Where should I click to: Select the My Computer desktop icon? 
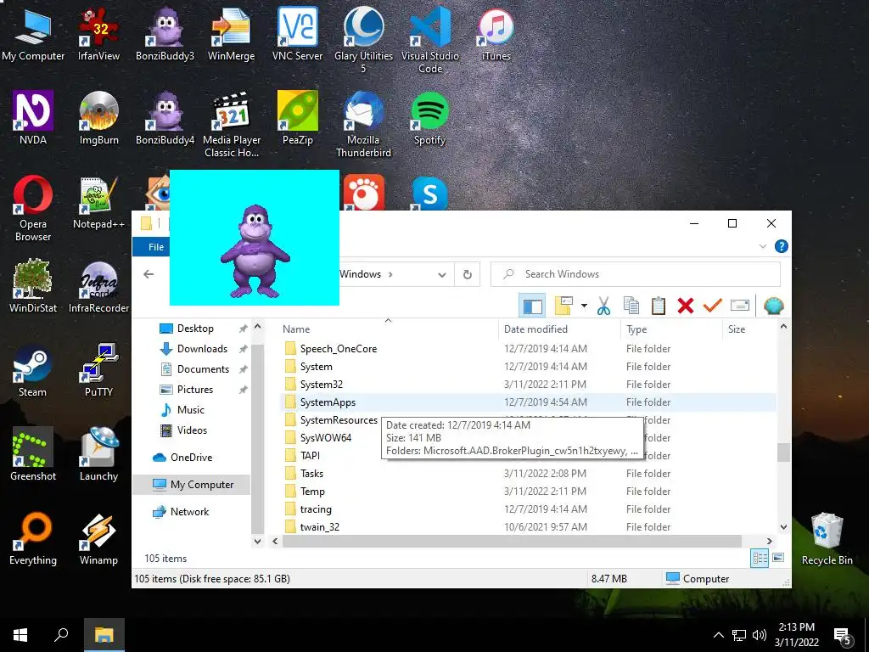point(33,34)
